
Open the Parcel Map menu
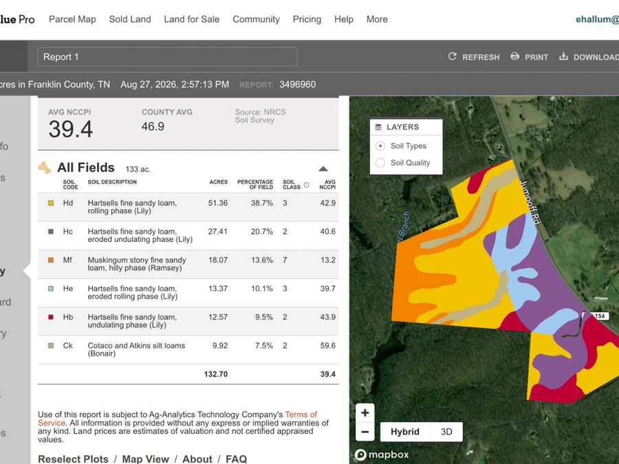(x=72, y=19)
